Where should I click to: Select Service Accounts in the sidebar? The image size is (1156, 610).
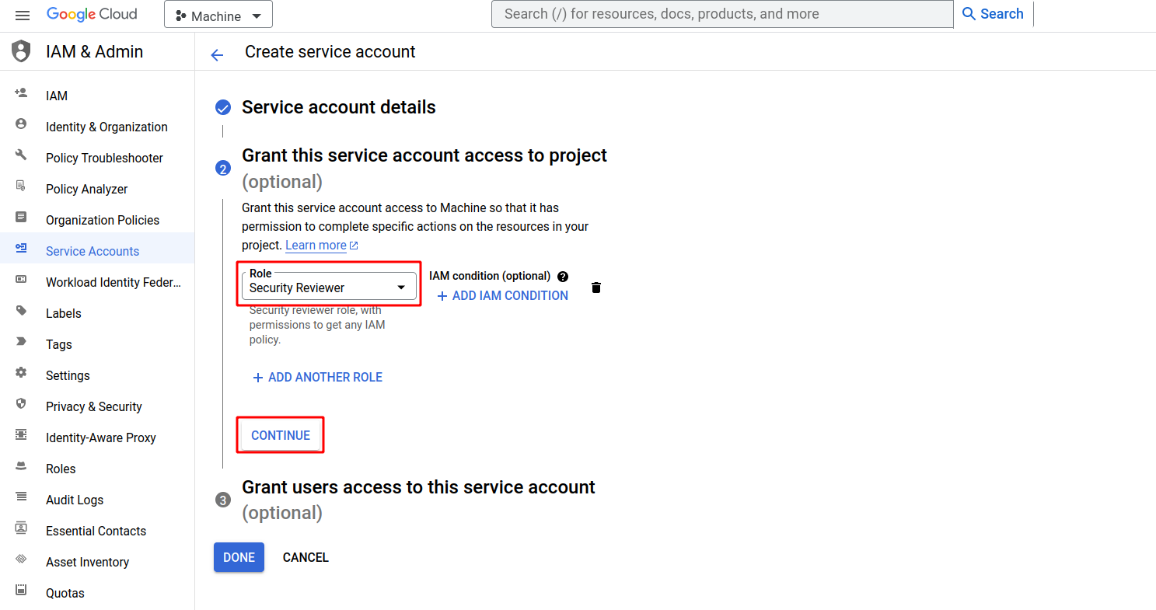coord(93,251)
